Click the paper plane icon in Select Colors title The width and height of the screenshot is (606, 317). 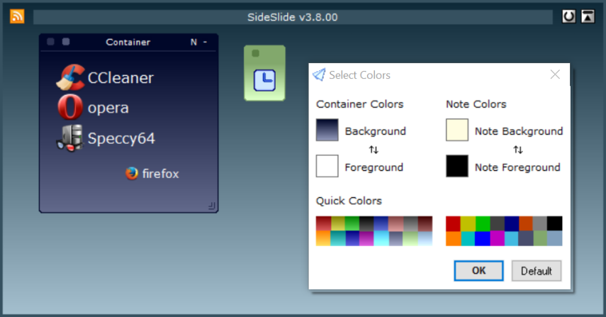319,74
